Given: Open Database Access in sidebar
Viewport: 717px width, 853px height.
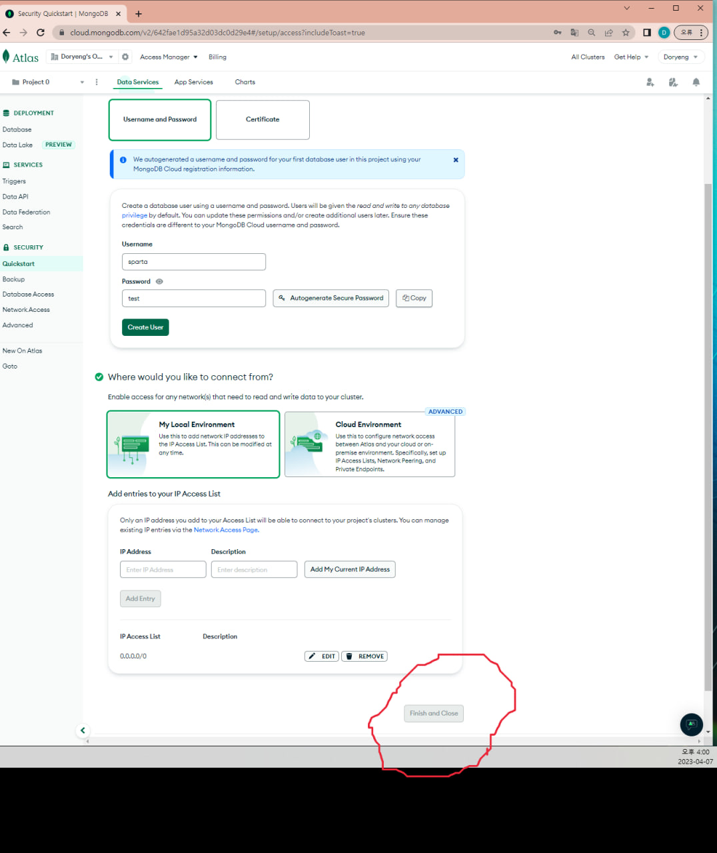Looking at the screenshot, I should pos(28,294).
